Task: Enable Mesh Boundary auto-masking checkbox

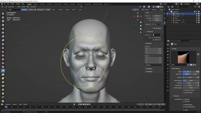Action: coord(183,105)
